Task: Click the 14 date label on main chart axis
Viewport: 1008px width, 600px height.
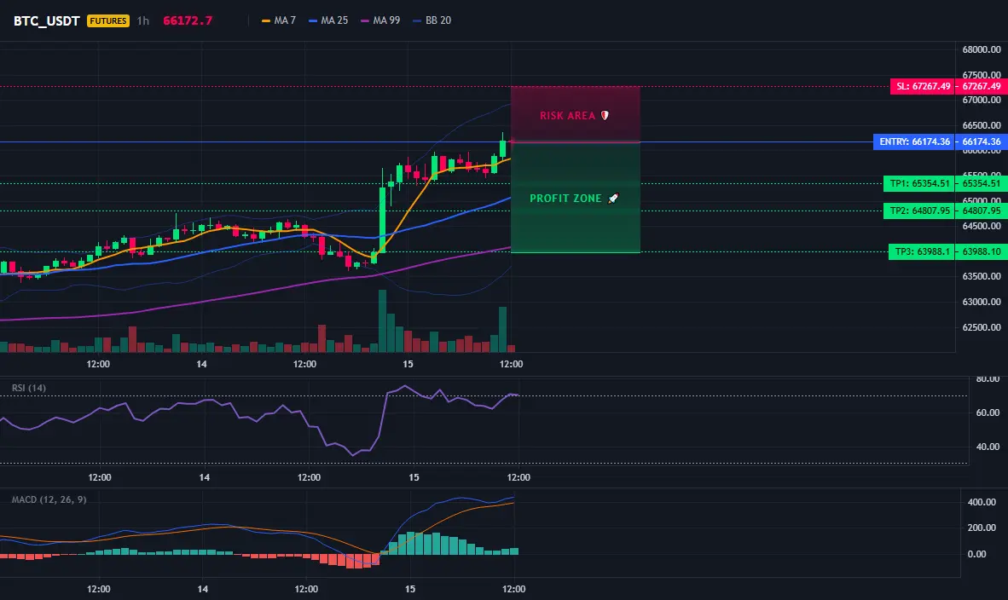Action: tap(201, 364)
